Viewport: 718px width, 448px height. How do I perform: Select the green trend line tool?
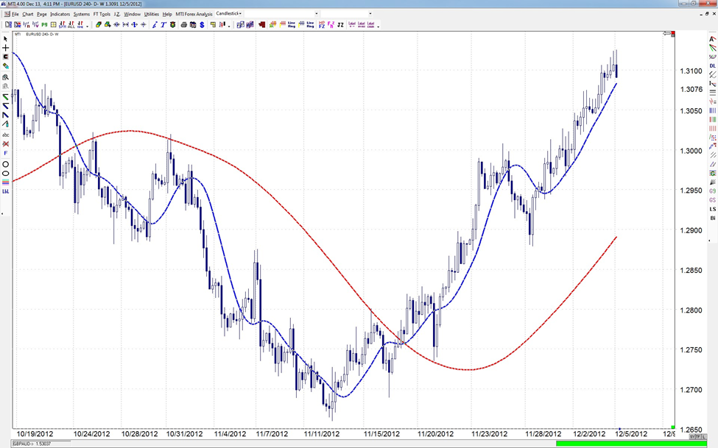pos(5,97)
